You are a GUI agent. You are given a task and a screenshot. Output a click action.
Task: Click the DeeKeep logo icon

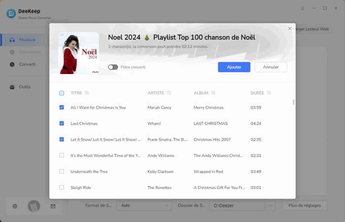(x=11, y=14)
